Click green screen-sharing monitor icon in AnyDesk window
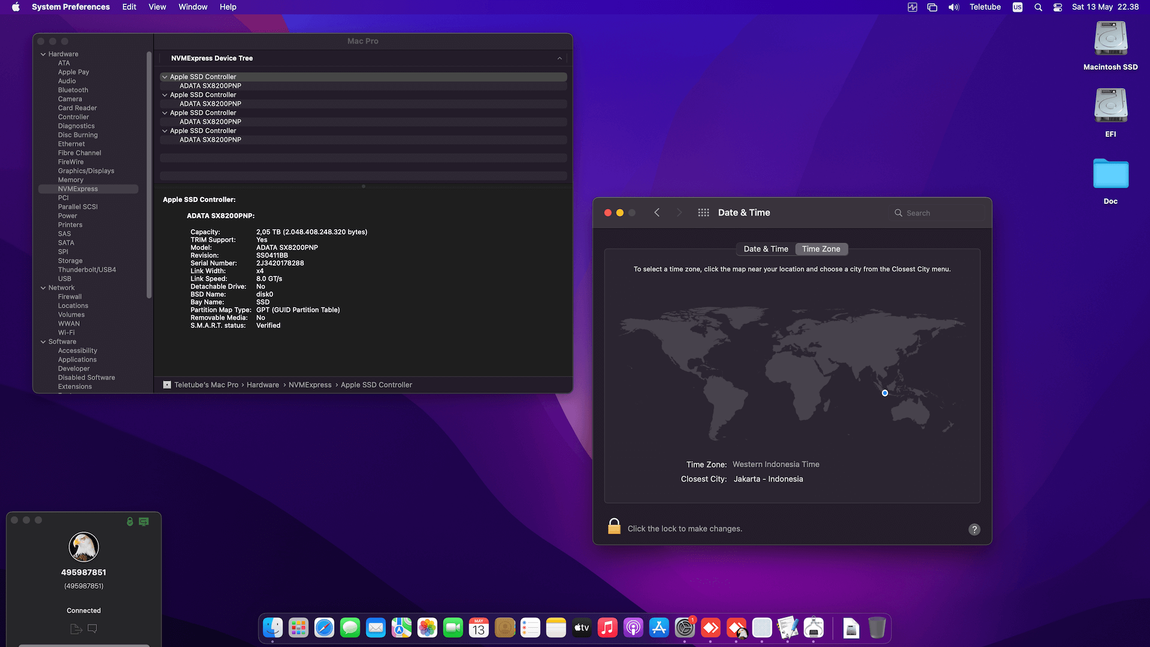Screen dimensions: 1150x647 144,522
